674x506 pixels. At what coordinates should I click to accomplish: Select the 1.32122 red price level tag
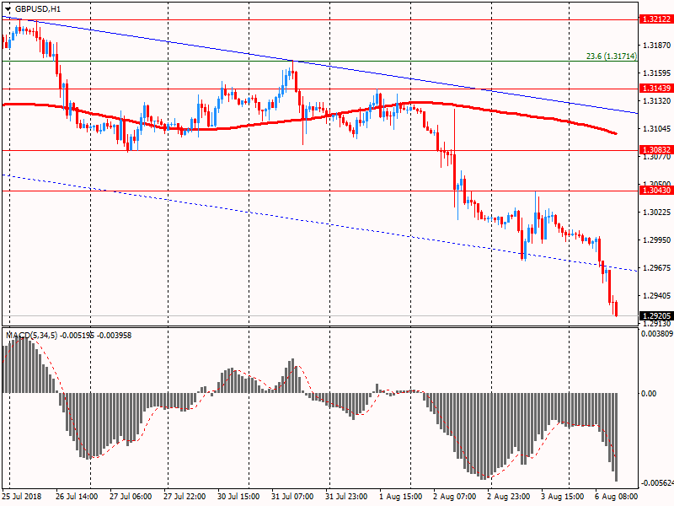click(655, 19)
